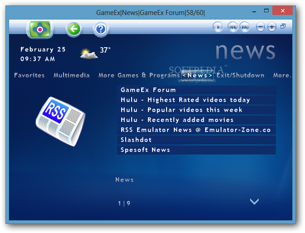The image size is (305, 233).
Task: Open the More menu item
Action: [x=282, y=75]
